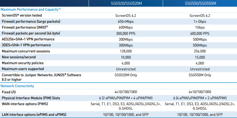
Task: Click 4,000 policies under SSG520/SSG520M
Action: click(x=126, y=63)
